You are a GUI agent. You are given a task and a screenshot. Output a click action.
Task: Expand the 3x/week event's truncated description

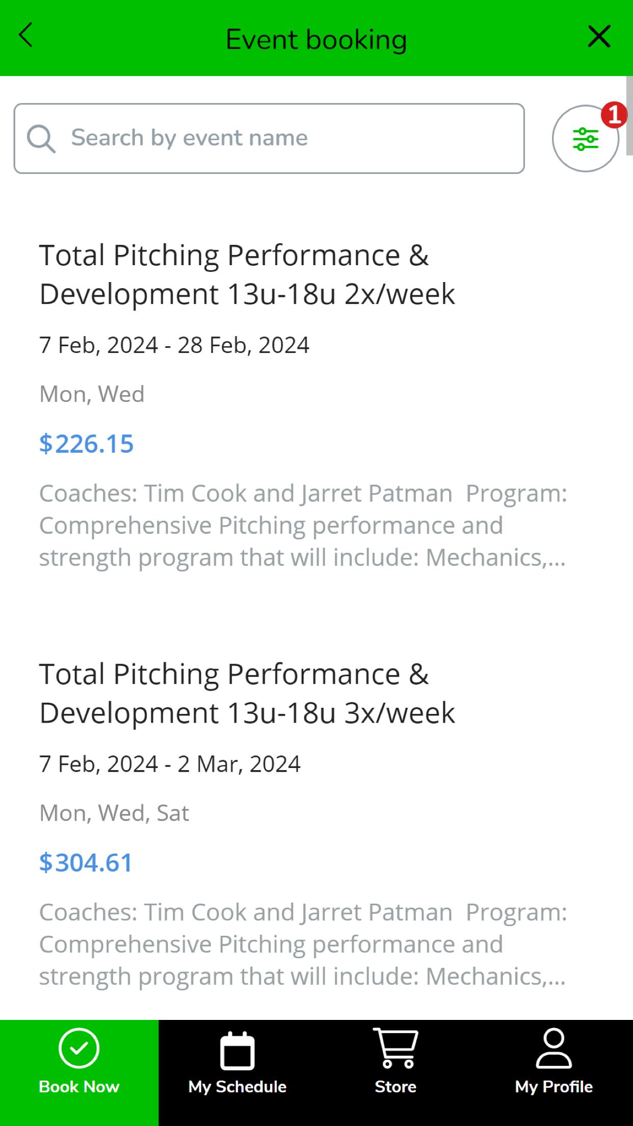click(x=303, y=944)
